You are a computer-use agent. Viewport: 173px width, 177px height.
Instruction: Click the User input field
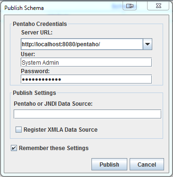click(x=86, y=62)
